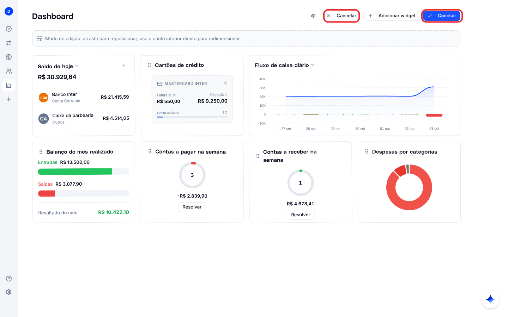Click the 03 out label on chart

pos(434,129)
